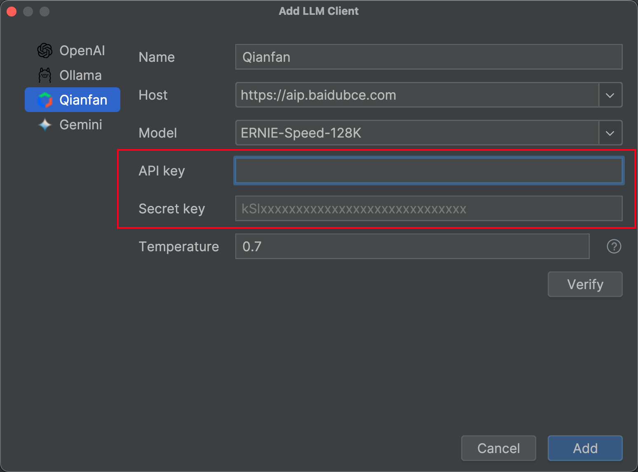The image size is (638, 472).
Task: Choose Gemini provider in the list
Action: click(73, 125)
